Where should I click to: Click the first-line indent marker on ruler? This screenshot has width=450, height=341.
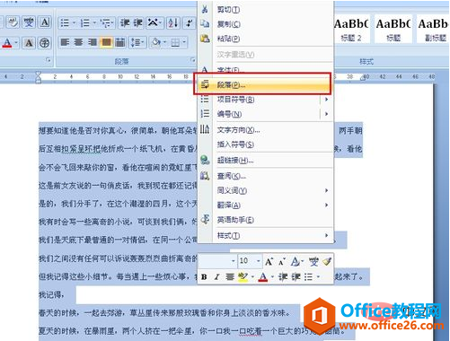pos(38,74)
